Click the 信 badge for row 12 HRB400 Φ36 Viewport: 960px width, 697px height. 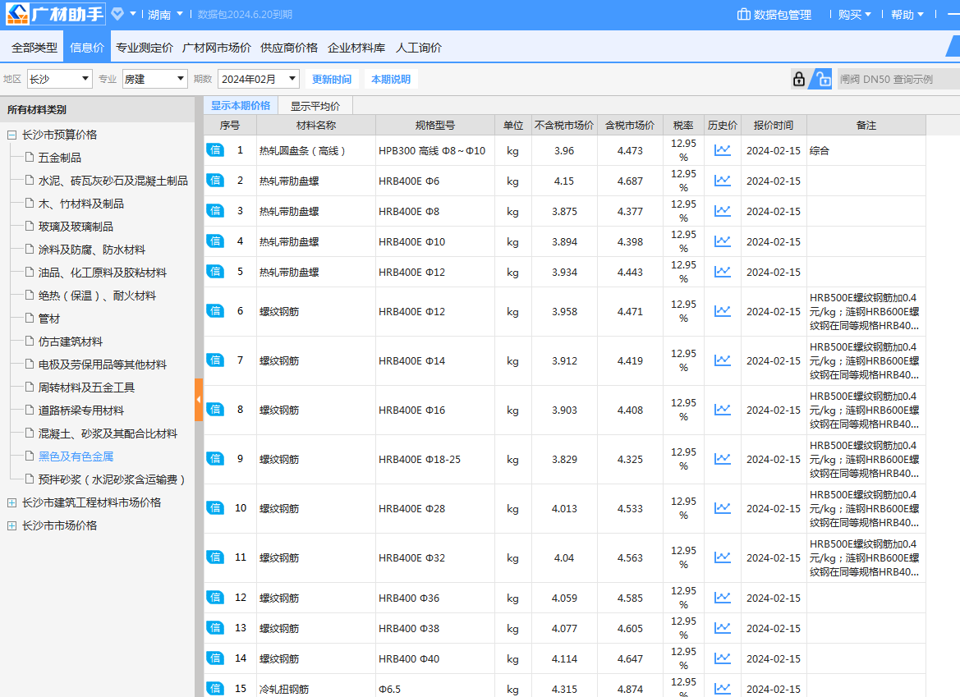tap(215, 598)
